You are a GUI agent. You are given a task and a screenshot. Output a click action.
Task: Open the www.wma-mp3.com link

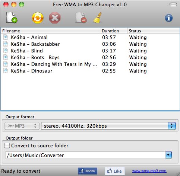(x=149, y=171)
